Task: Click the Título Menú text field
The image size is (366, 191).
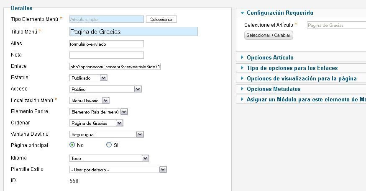Action: (x=133, y=31)
